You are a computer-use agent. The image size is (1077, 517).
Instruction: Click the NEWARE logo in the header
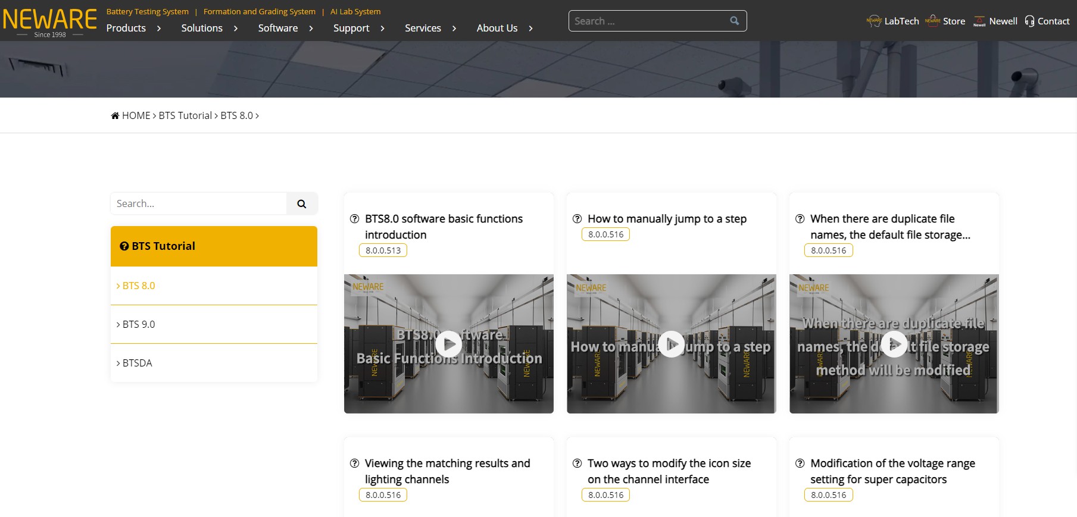[50, 23]
